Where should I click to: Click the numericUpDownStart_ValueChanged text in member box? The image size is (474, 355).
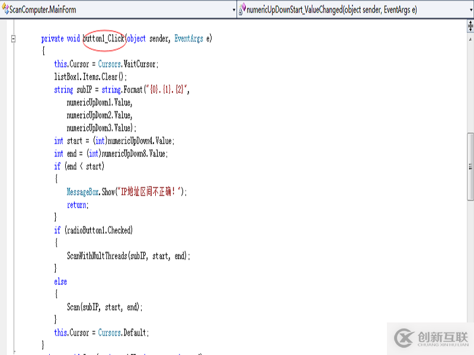332,9
